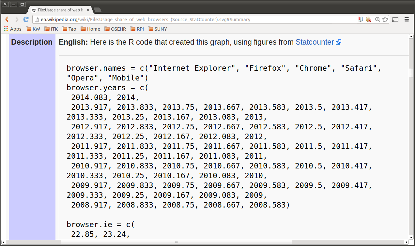The width and height of the screenshot is (415, 246).
Task: Click the 'browser.names' variable in the code
Action: pyautogui.click(x=96, y=68)
